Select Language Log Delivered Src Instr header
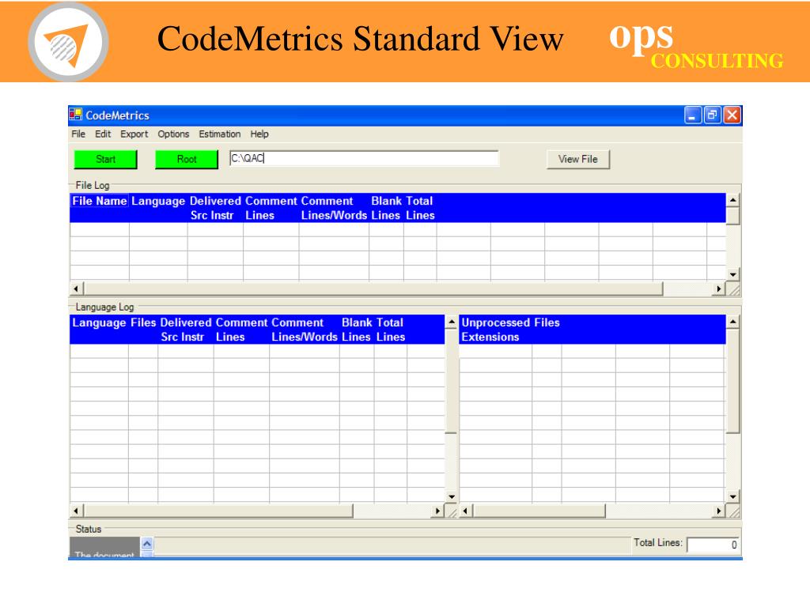This screenshot has height=607, width=810. [x=185, y=330]
